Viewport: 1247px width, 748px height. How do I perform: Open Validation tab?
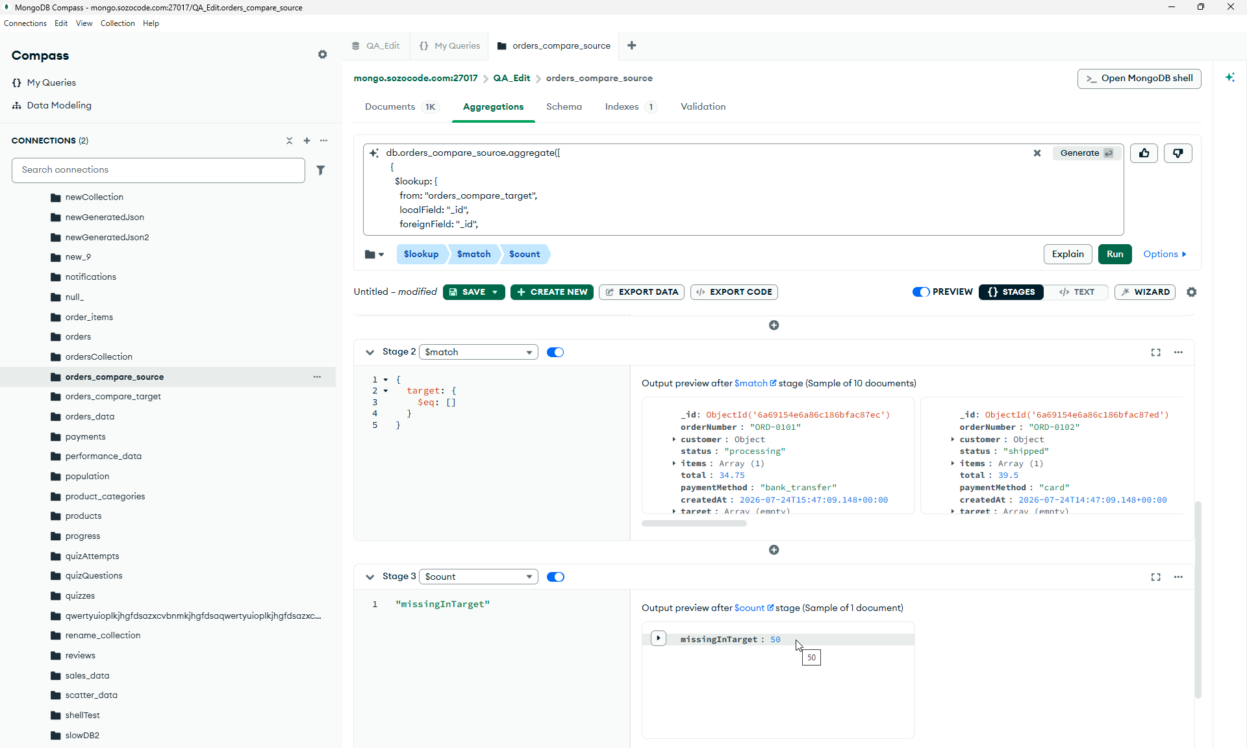point(703,106)
